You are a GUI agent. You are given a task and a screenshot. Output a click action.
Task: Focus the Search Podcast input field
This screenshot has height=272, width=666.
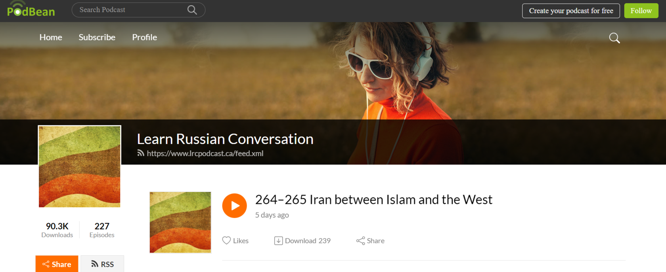click(131, 10)
